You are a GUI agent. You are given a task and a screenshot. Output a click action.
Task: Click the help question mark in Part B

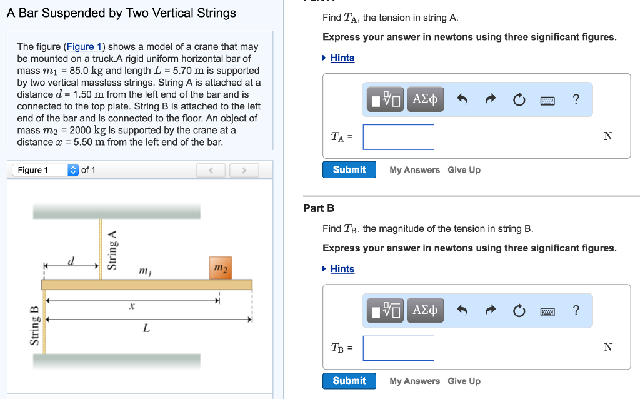[x=576, y=310]
